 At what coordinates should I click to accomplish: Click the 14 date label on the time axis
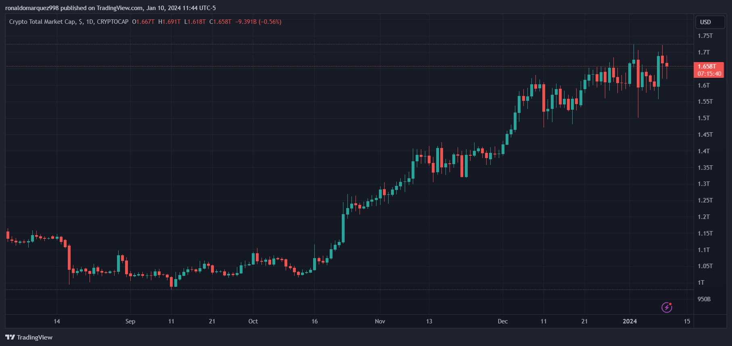point(57,321)
